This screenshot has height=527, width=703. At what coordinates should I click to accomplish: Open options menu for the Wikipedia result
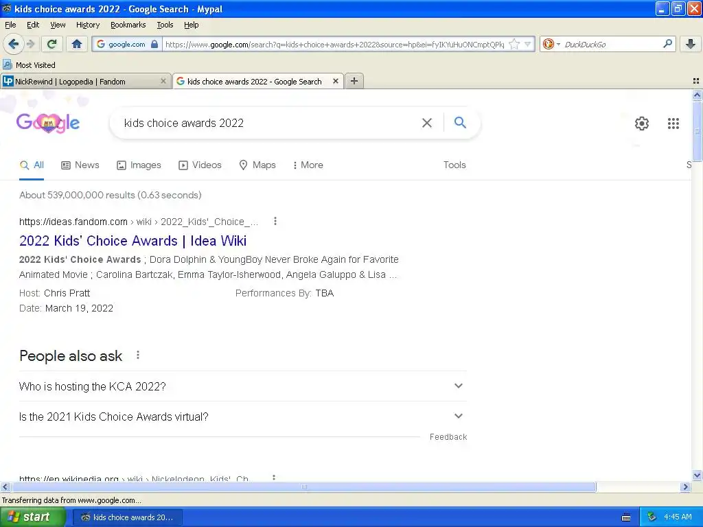tap(274, 478)
